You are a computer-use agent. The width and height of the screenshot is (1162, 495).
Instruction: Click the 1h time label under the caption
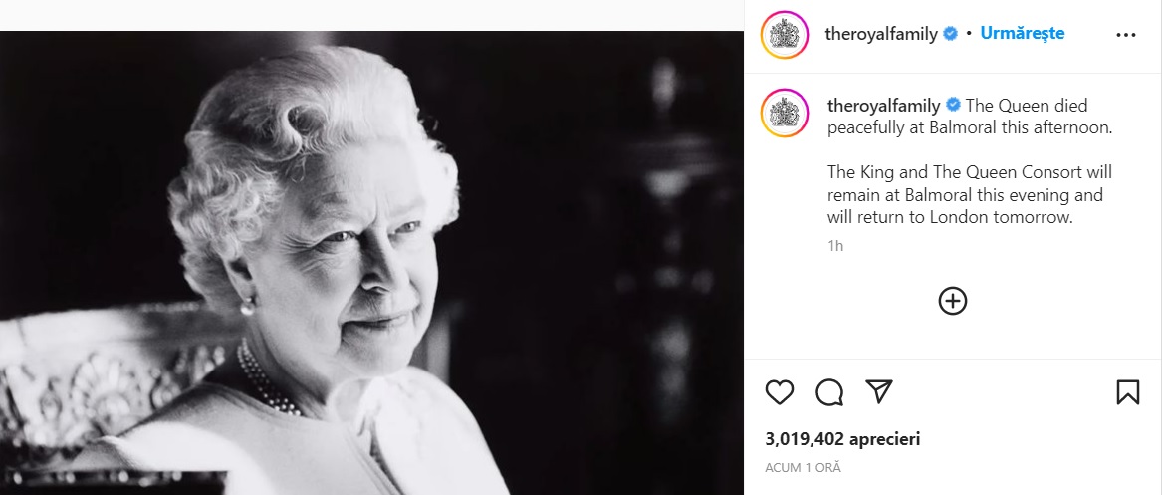(x=835, y=245)
